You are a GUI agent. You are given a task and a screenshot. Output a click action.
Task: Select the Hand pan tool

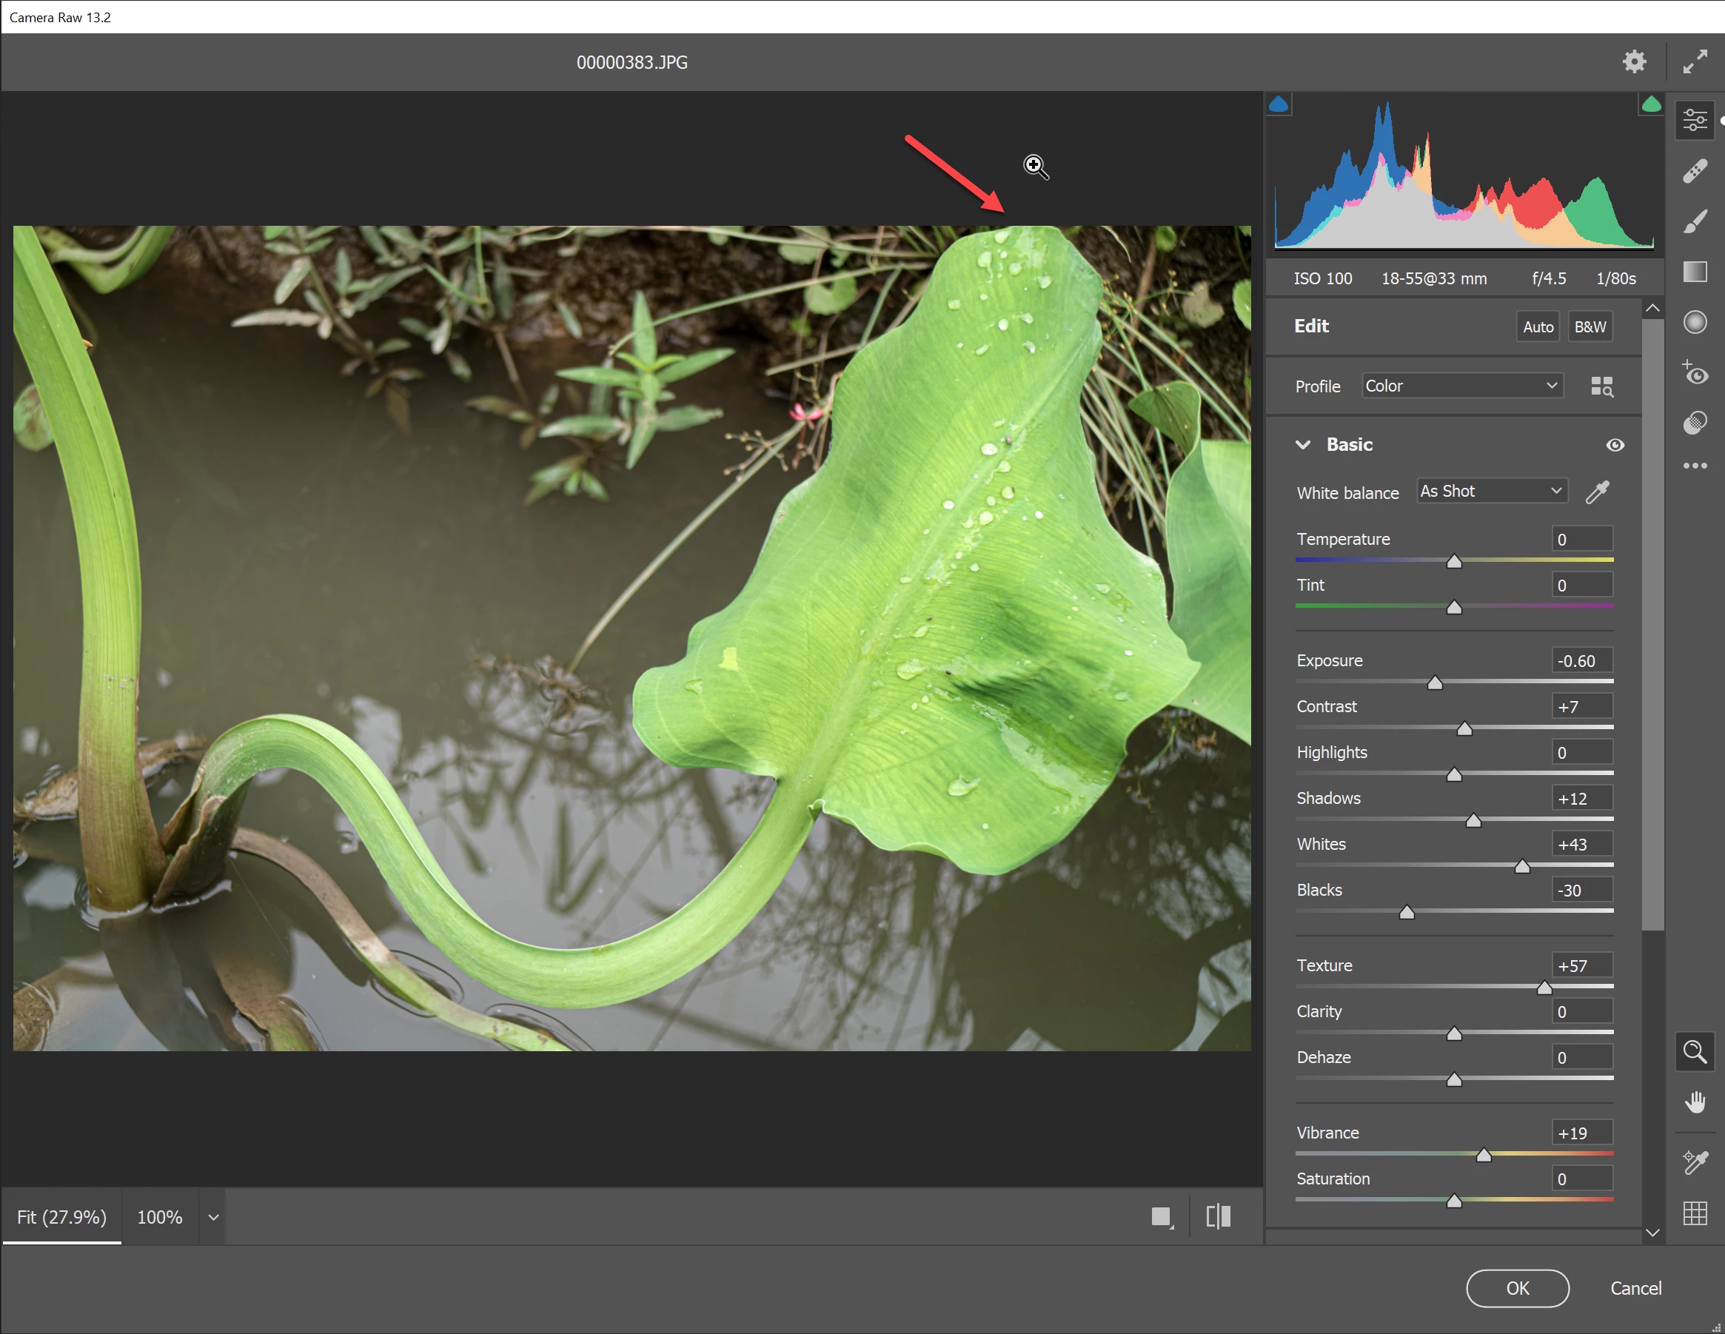(1694, 1102)
